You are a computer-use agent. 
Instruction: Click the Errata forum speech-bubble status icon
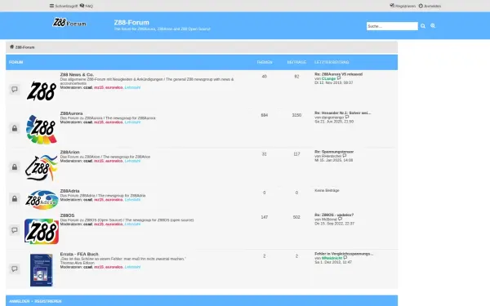(15, 268)
